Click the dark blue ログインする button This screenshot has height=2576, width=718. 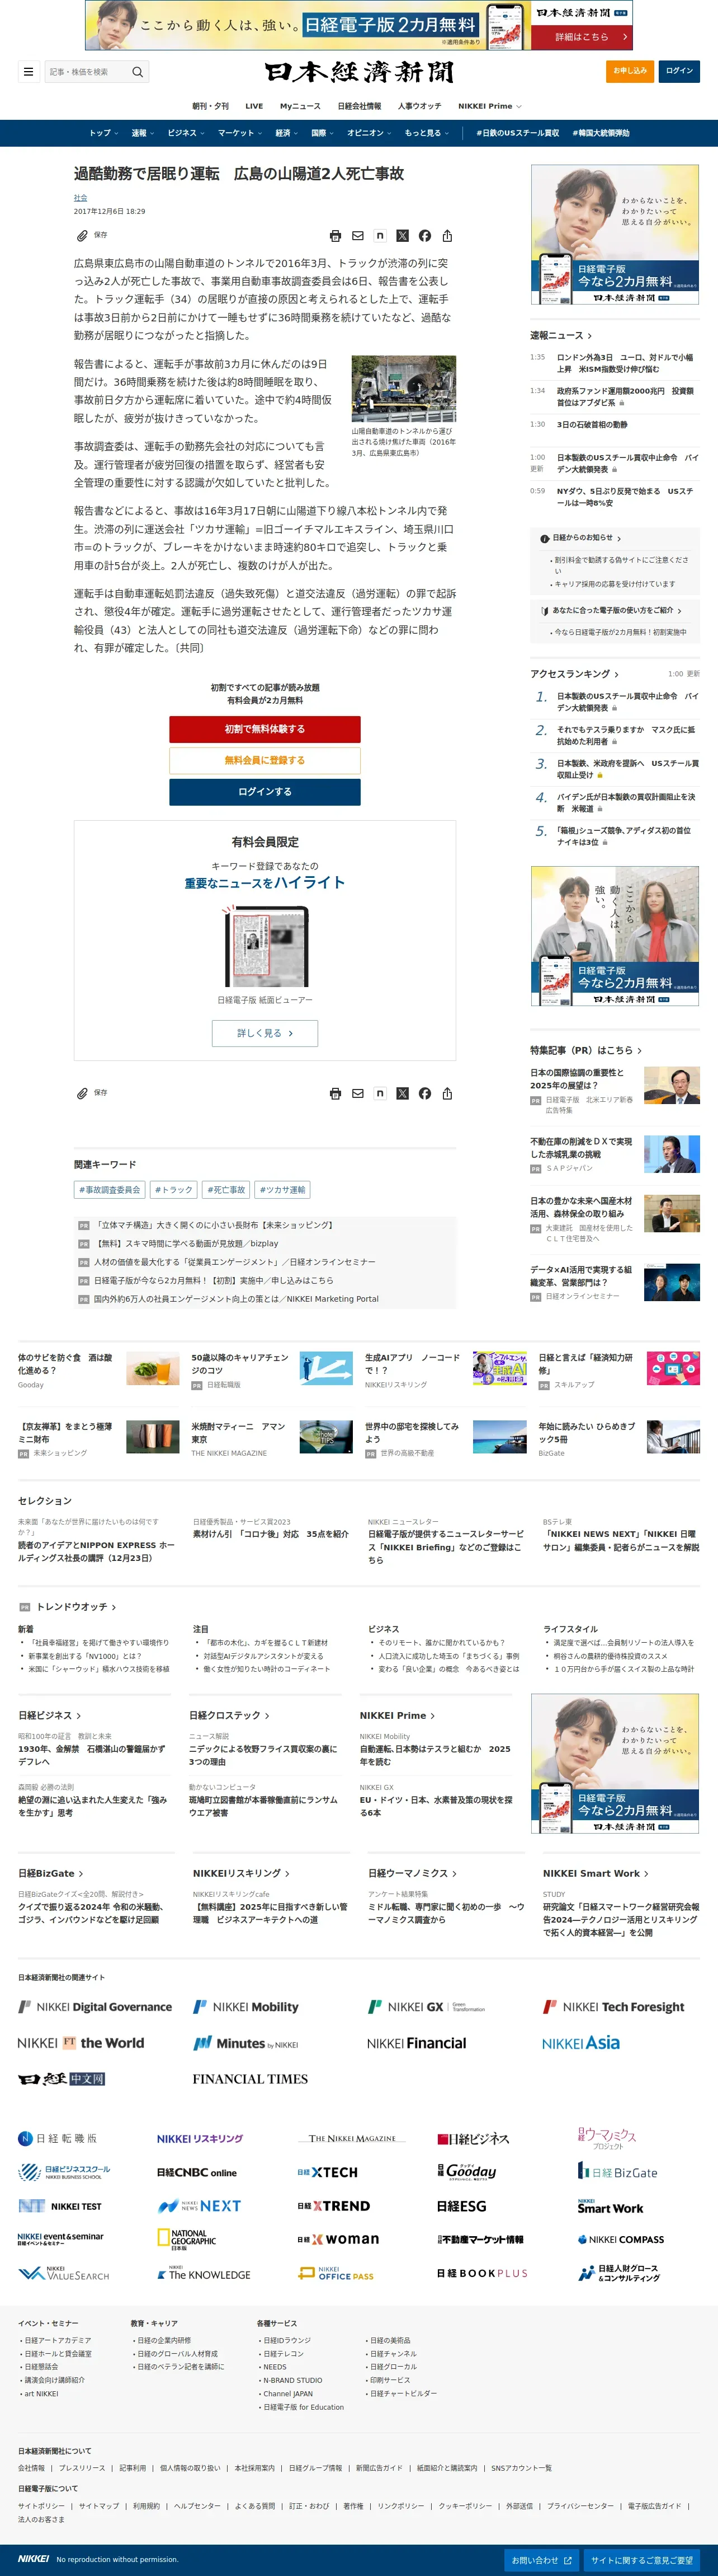click(x=264, y=791)
